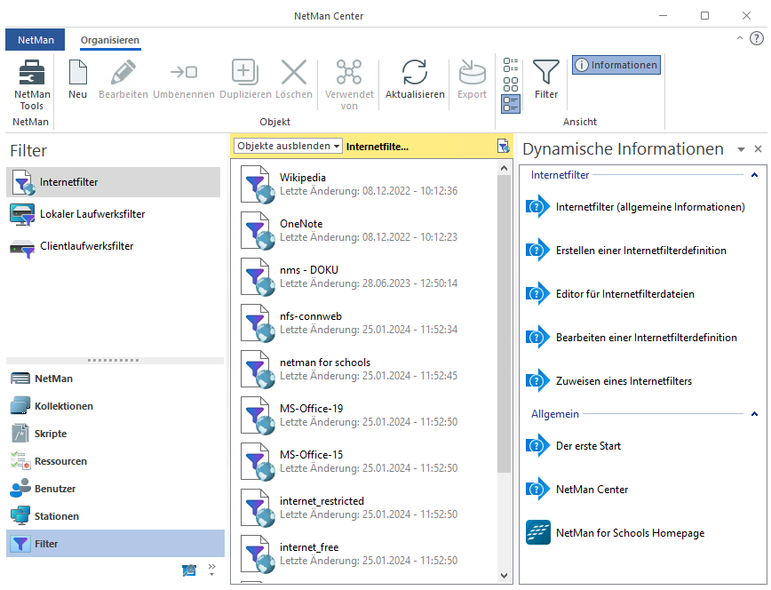Open the Objekte ausblenden dropdown
The height and width of the screenshot is (590, 771).
pyautogui.click(x=289, y=146)
